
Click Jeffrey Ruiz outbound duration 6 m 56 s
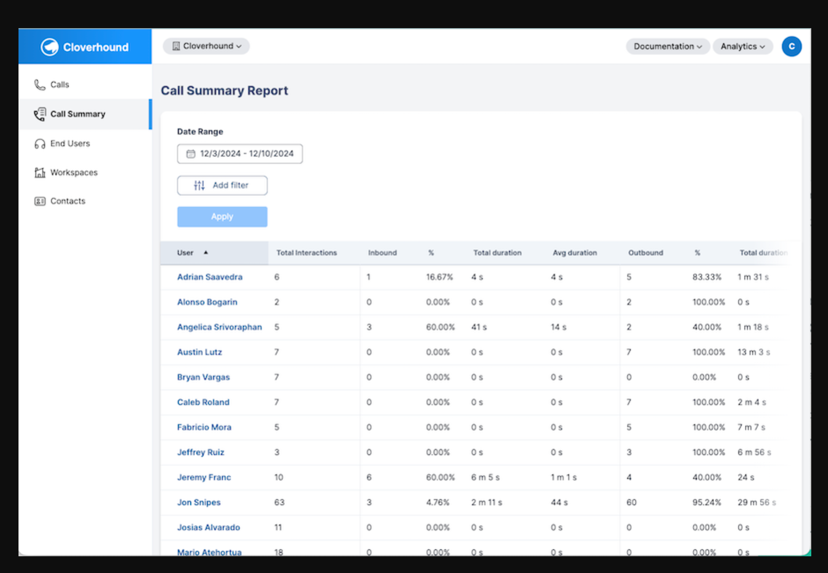pos(754,452)
